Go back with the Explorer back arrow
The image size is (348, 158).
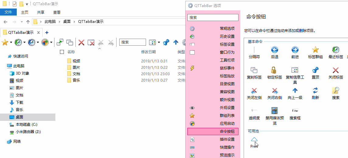coord(5,22)
